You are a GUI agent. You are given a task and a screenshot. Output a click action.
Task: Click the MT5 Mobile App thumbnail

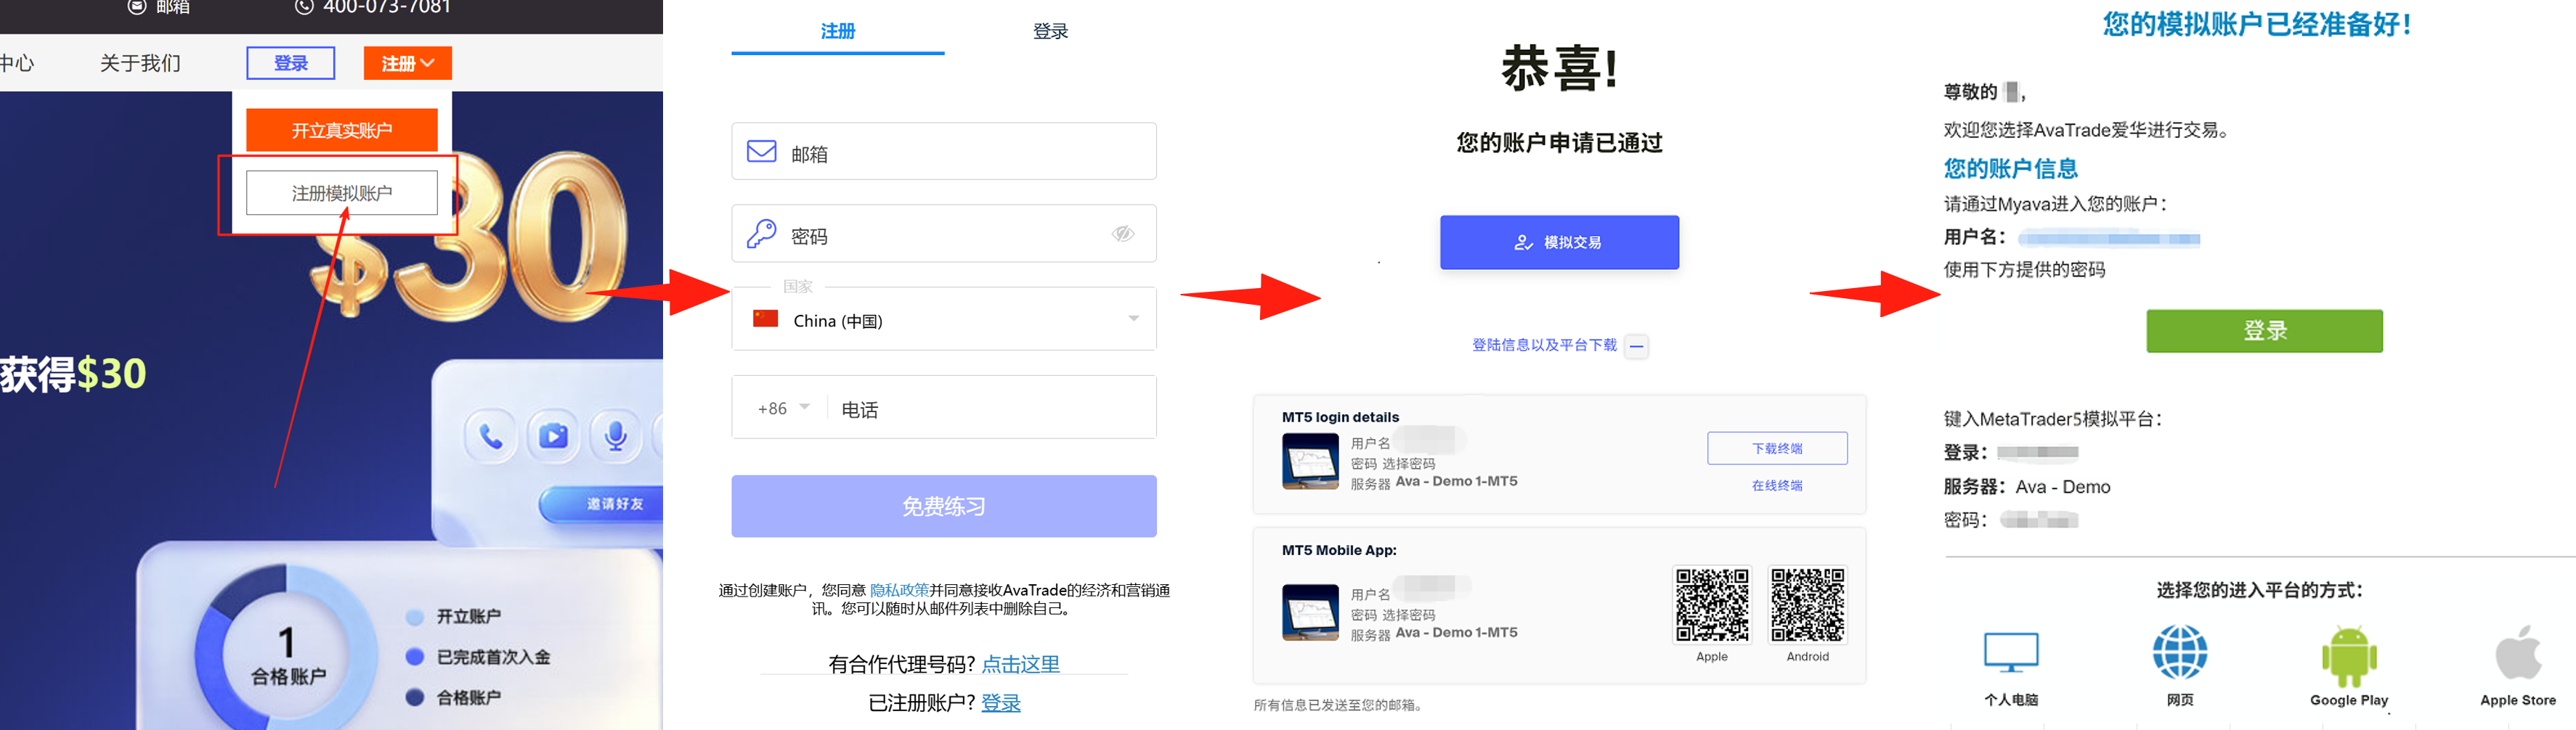point(1310,612)
